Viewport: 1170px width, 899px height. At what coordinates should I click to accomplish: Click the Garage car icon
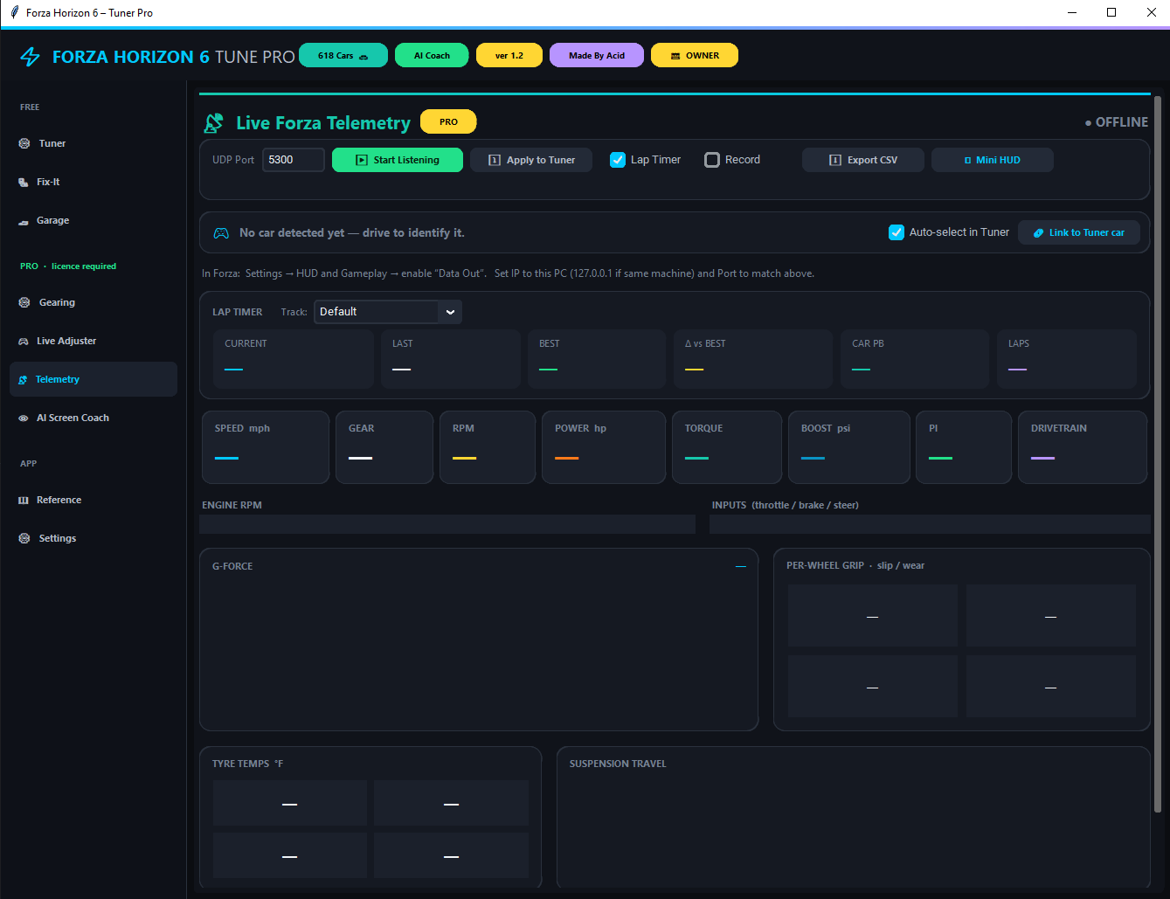[24, 221]
